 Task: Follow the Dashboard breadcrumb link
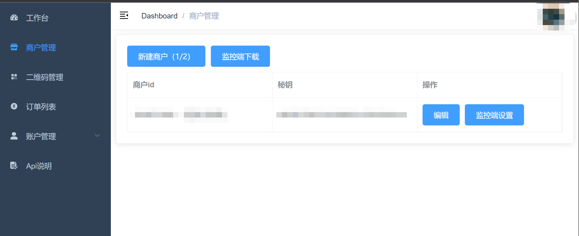click(x=159, y=16)
